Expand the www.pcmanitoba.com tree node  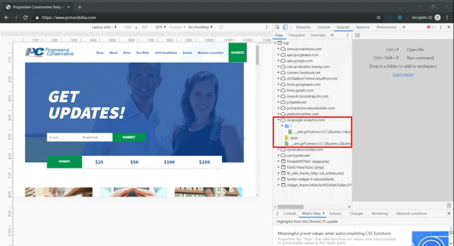click(278, 49)
